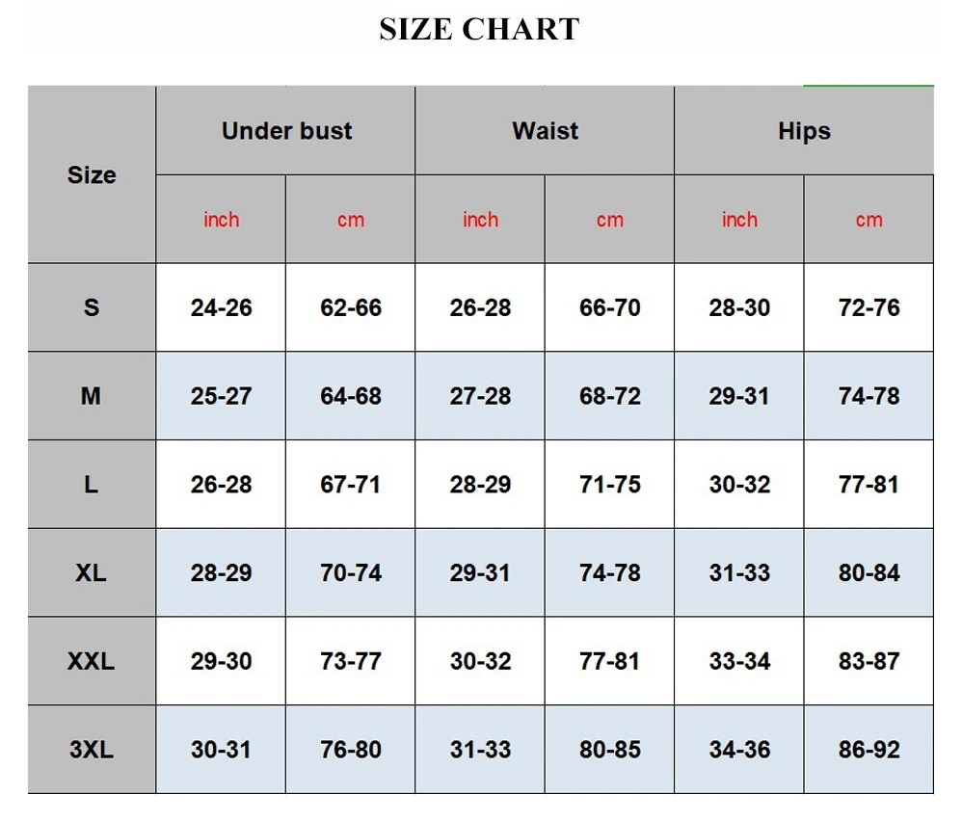The height and width of the screenshot is (821, 962).
Task: Click the red cm label under Hips
Action: 868,220
